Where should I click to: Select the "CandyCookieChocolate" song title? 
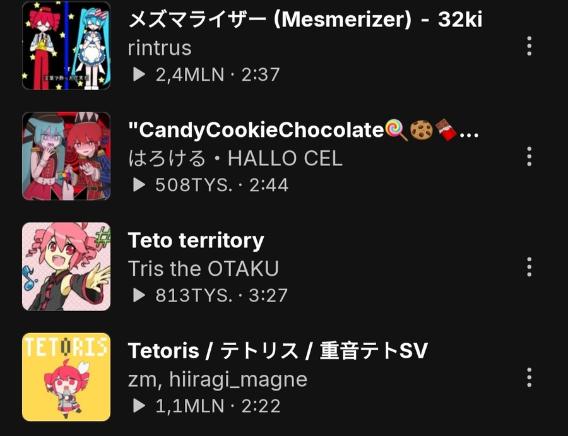pos(304,130)
